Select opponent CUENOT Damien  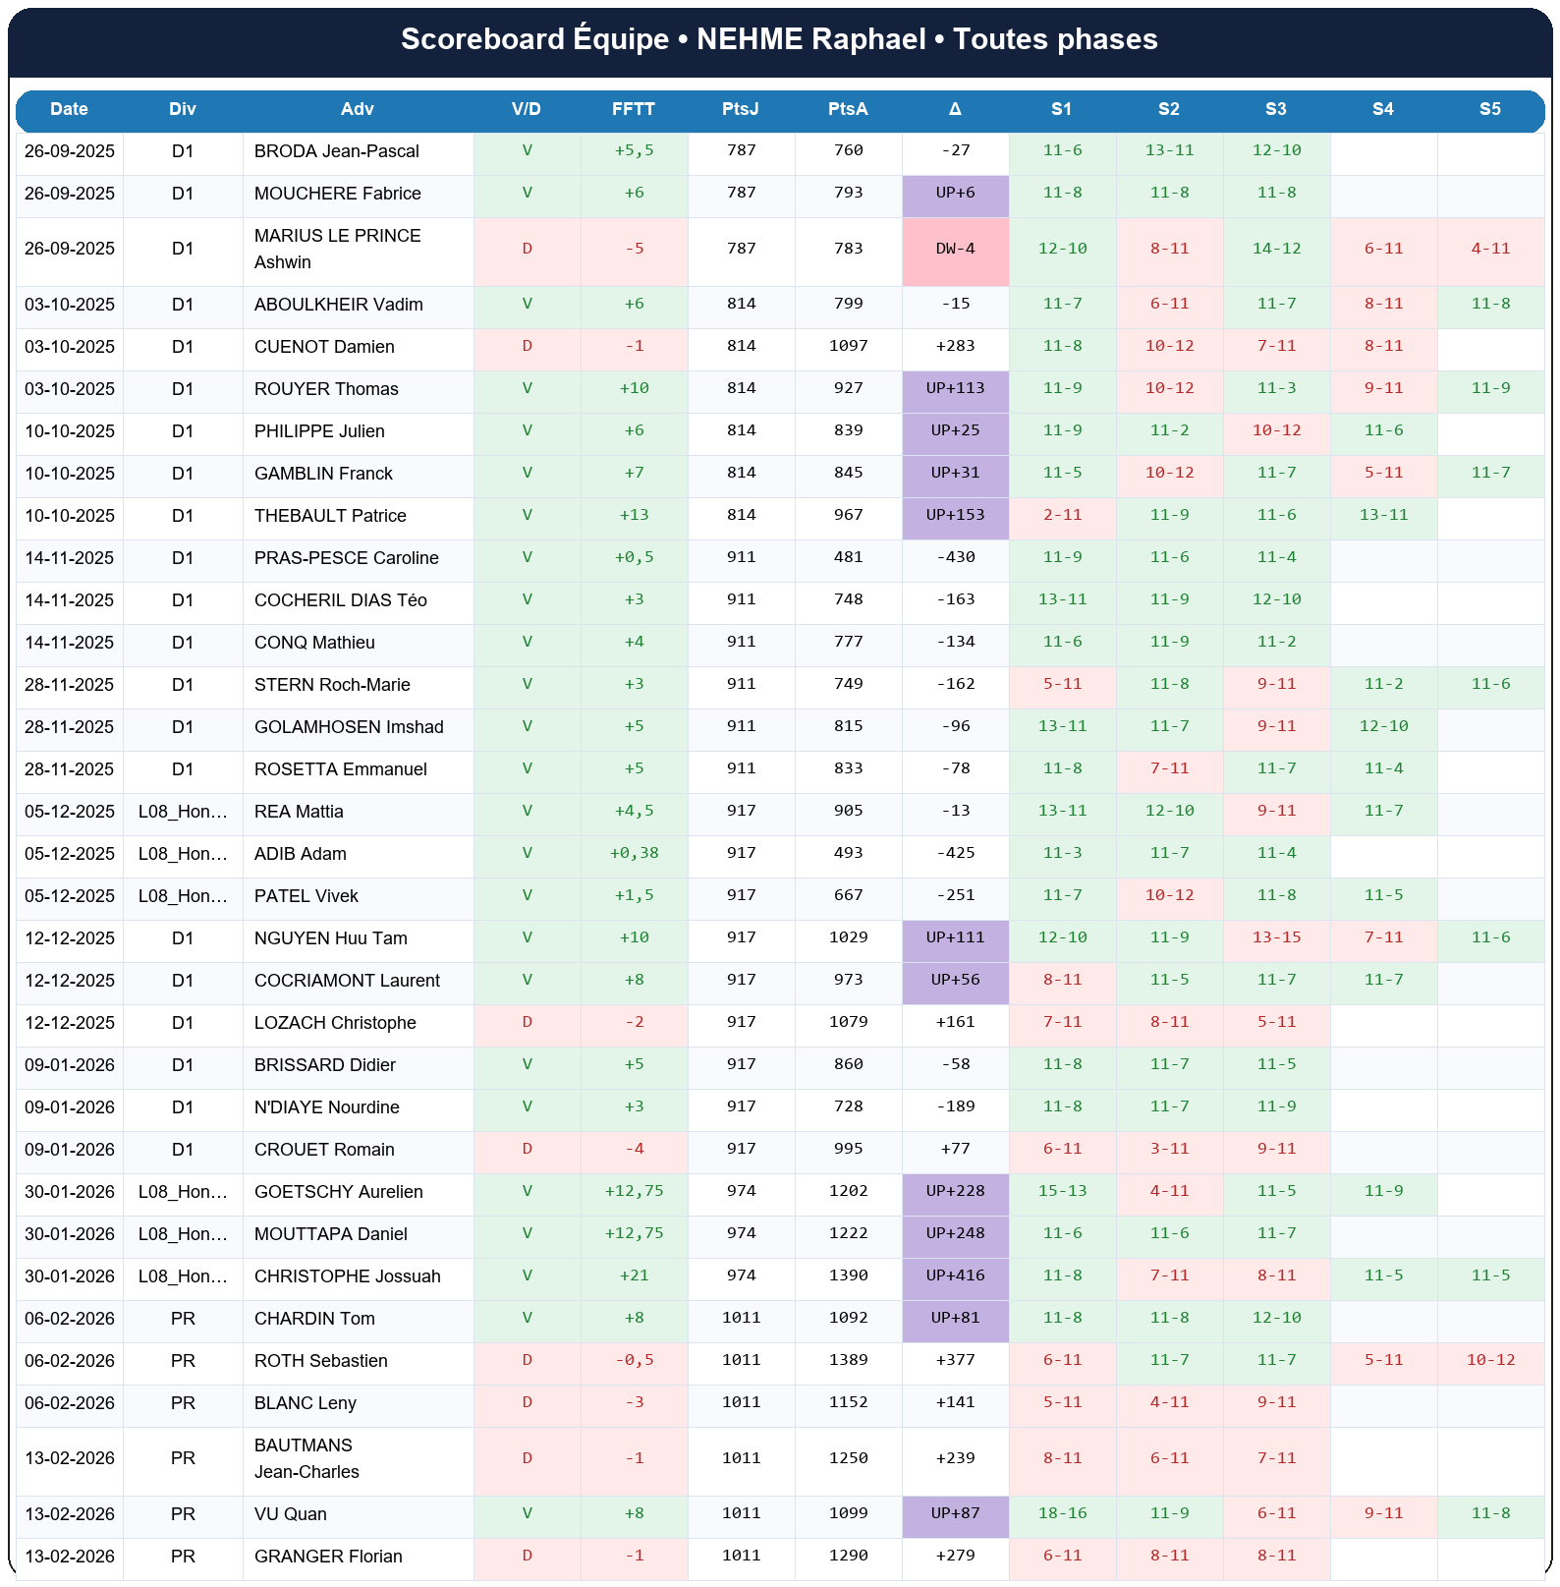(x=324, y=347)
